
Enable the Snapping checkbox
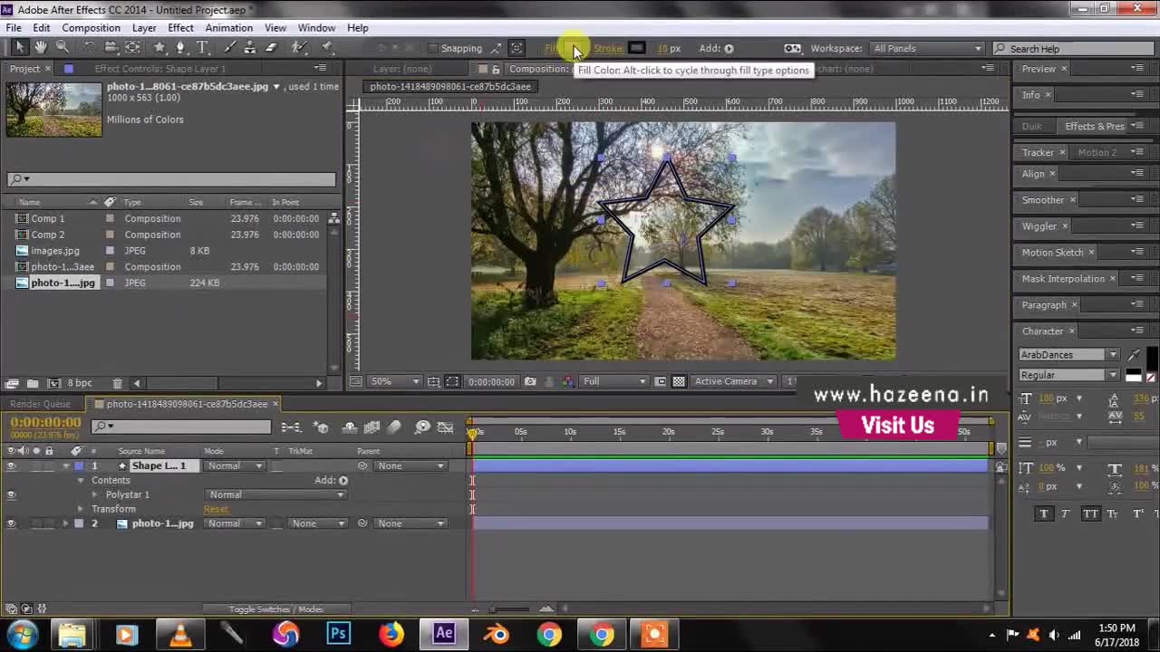point(432,49)
